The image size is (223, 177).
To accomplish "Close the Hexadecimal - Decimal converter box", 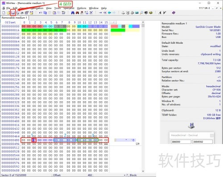I will click(x=212, y=136).
